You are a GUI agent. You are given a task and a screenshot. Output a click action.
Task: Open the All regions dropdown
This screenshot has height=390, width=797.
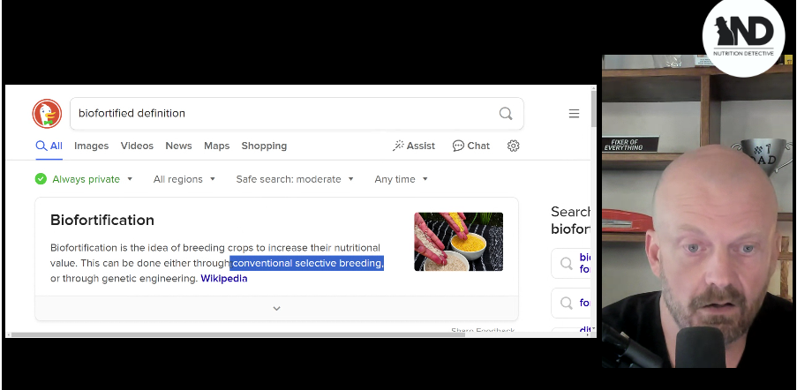184,179
